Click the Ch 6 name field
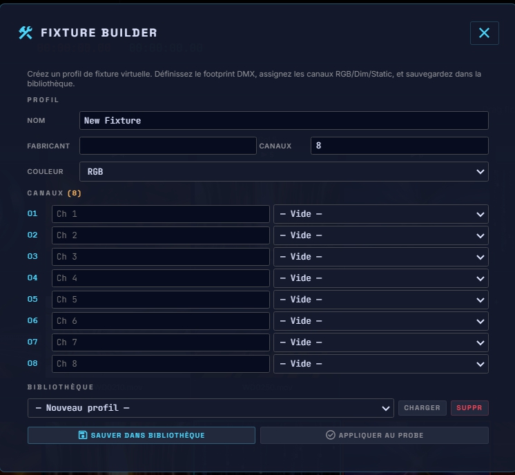The width and height of the screenshot is (515, 475). pyautogui.click(x=161, y=320)
